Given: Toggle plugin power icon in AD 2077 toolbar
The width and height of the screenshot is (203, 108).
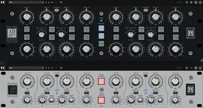Looking at the screenshot, I should (x=200, y=2).
